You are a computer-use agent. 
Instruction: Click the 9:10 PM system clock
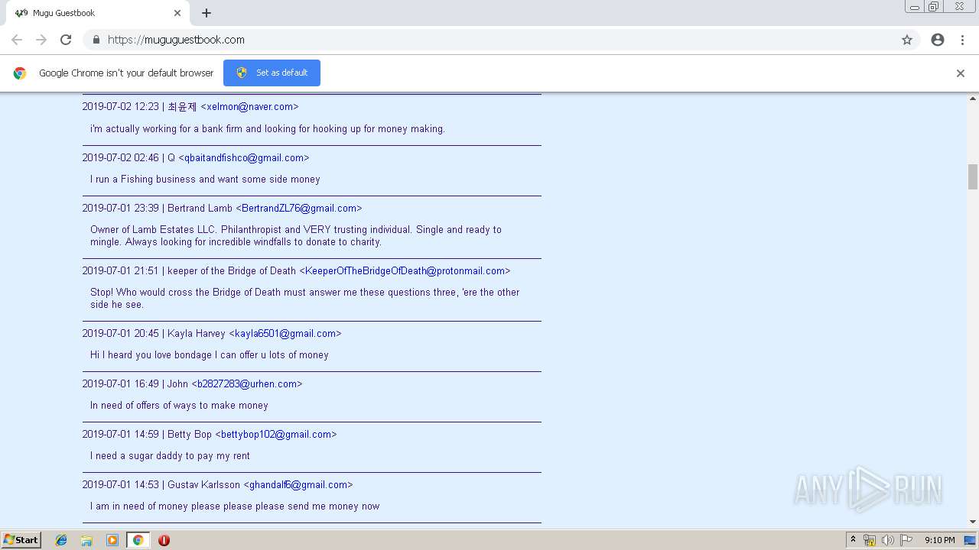click(939, 540)
